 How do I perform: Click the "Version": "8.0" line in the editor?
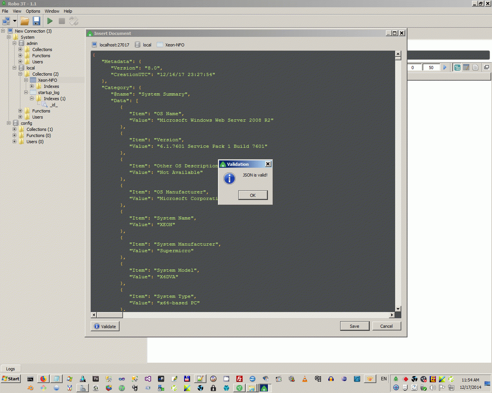[137, 68]
